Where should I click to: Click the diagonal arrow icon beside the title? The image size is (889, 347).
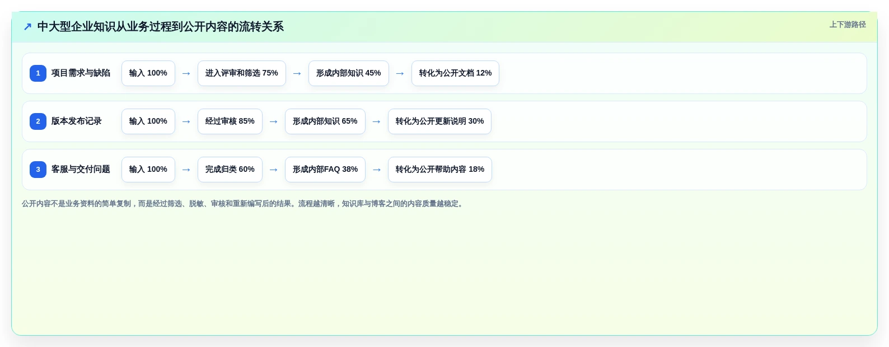point(27,27)
